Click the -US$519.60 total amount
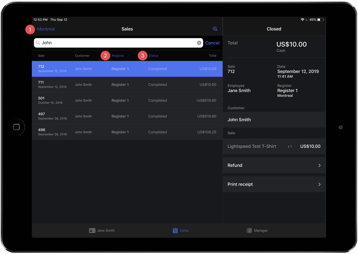Screen dimensions: 358x254 click(x=206, y=100)
